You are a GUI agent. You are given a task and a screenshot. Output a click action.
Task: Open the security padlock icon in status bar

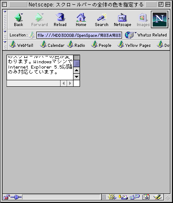[6, 197]
